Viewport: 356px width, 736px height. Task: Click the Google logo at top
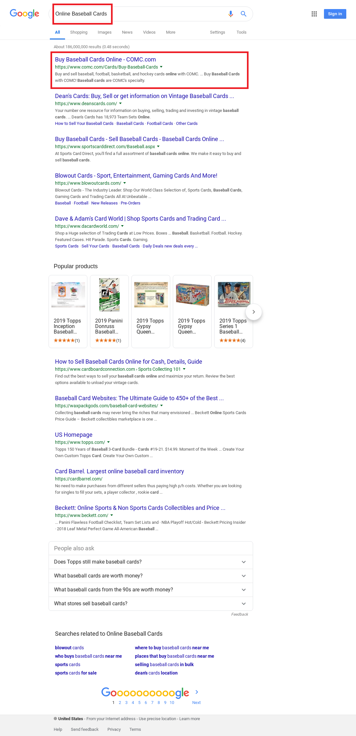[25, 14]
